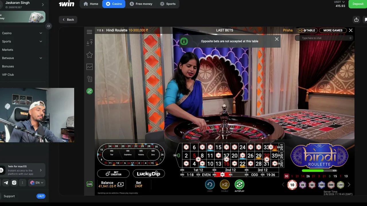This screenshot has width=367, height=206.
Task: Bet on the 1st 12 dozen
Action: point(198,170)
